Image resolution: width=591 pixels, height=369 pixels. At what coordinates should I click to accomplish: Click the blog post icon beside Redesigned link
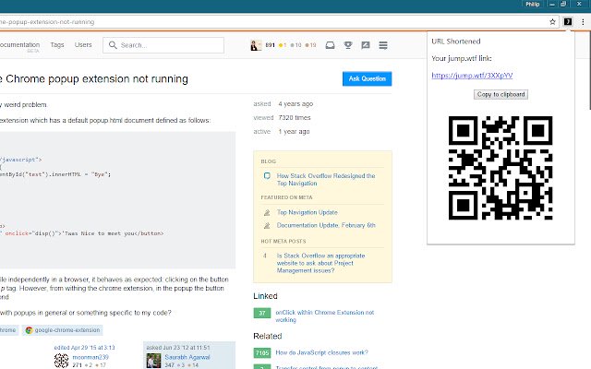pos(267,176)
